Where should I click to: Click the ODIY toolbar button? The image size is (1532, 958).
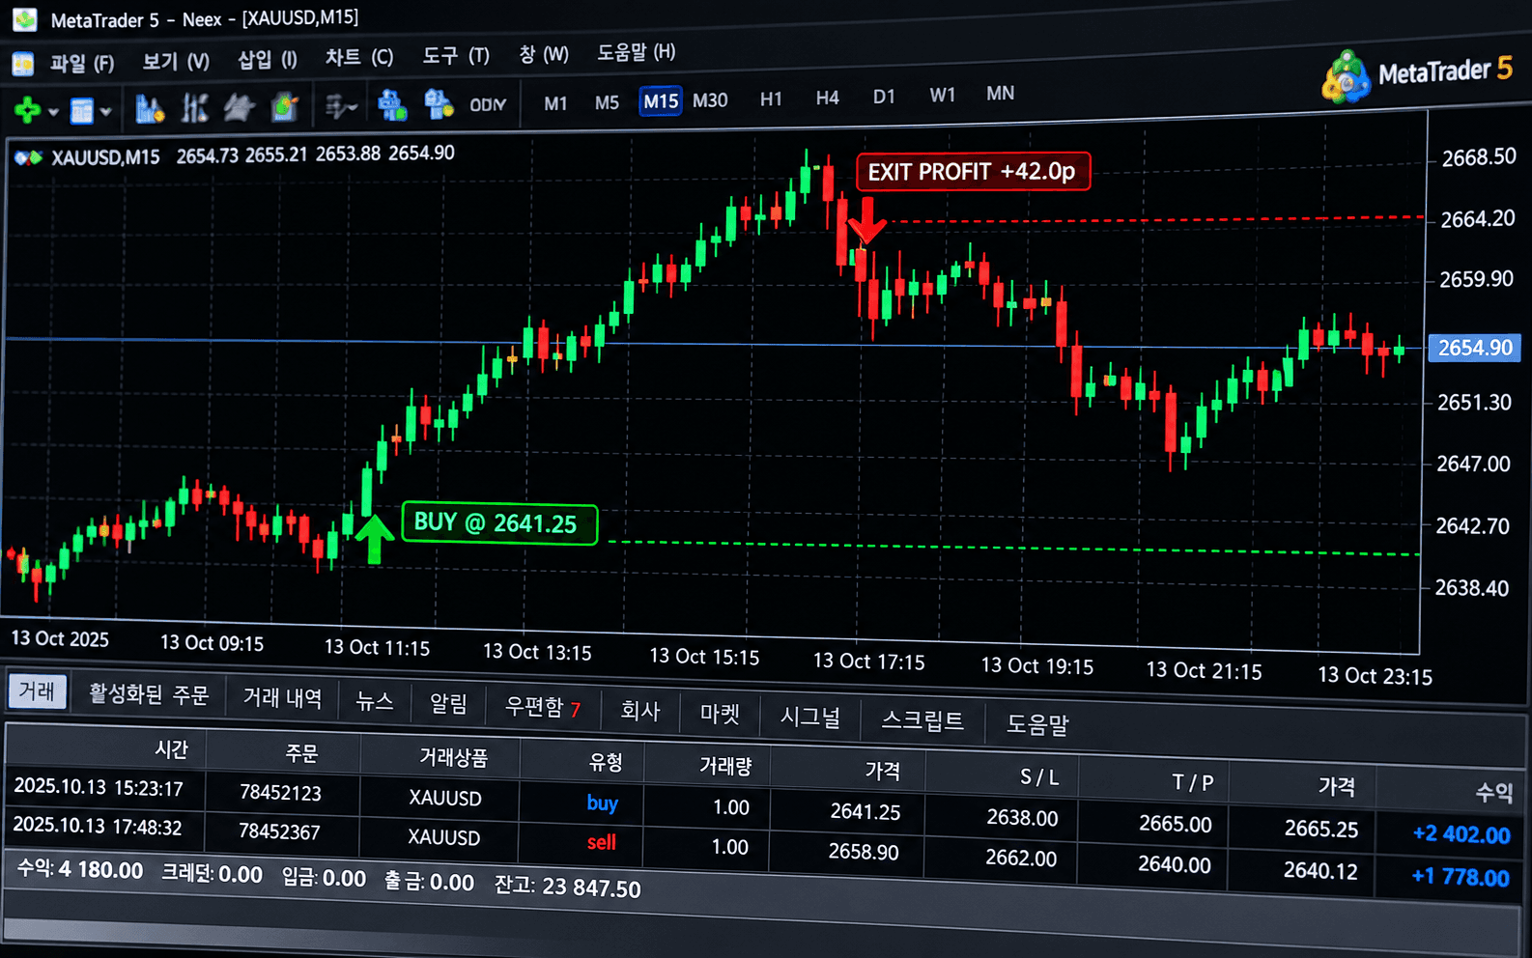click(x=488, y=104)
